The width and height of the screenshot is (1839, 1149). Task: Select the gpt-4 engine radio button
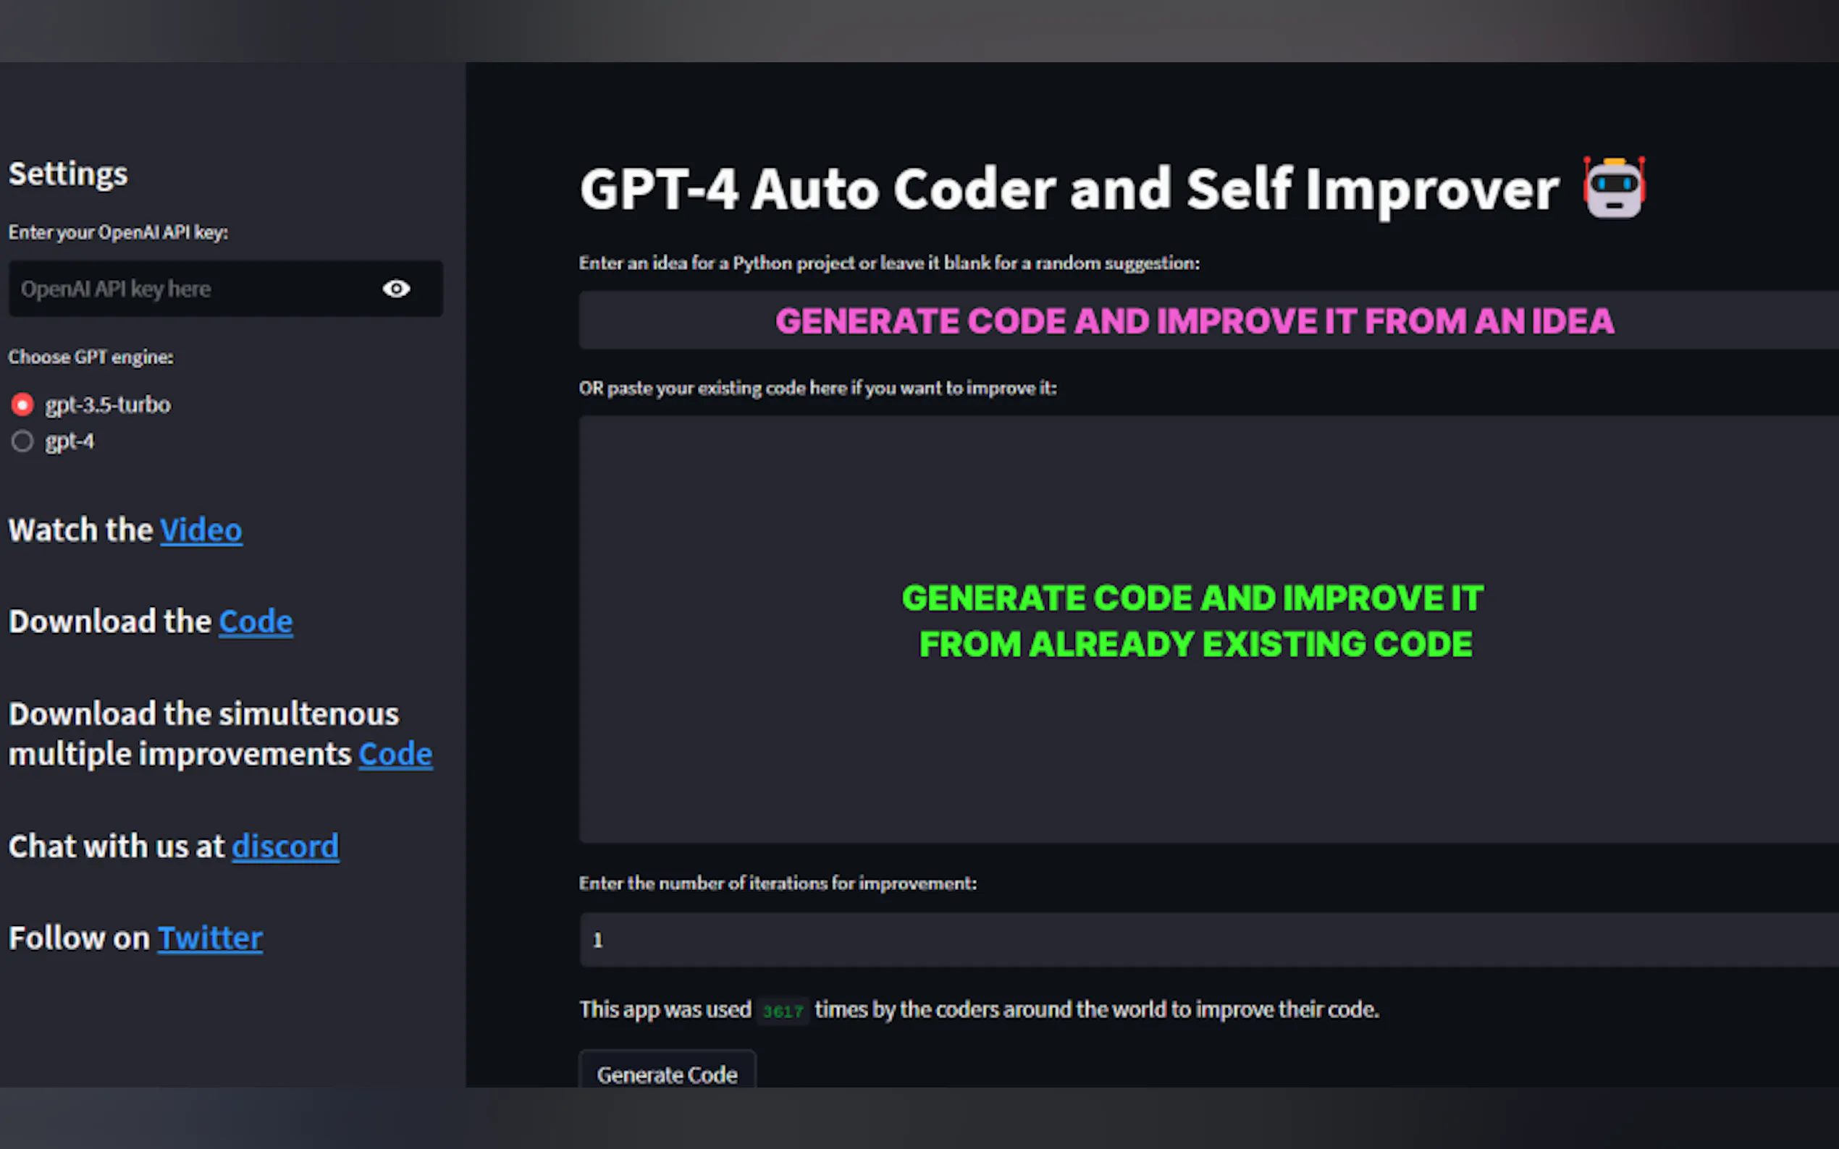coord(23,441)
